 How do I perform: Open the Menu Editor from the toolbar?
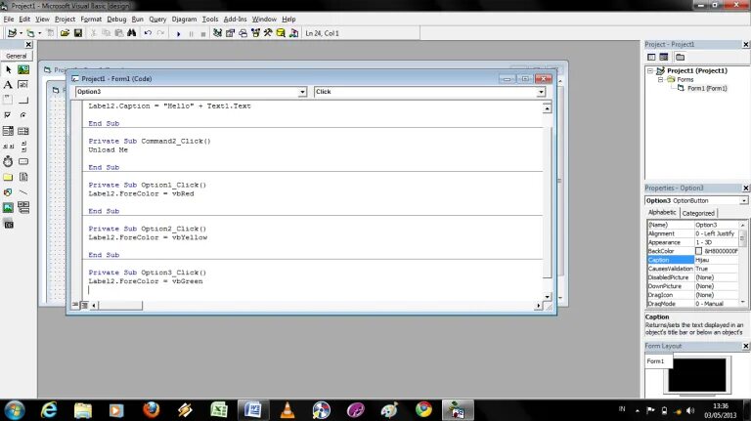click(x=50, y=33)
